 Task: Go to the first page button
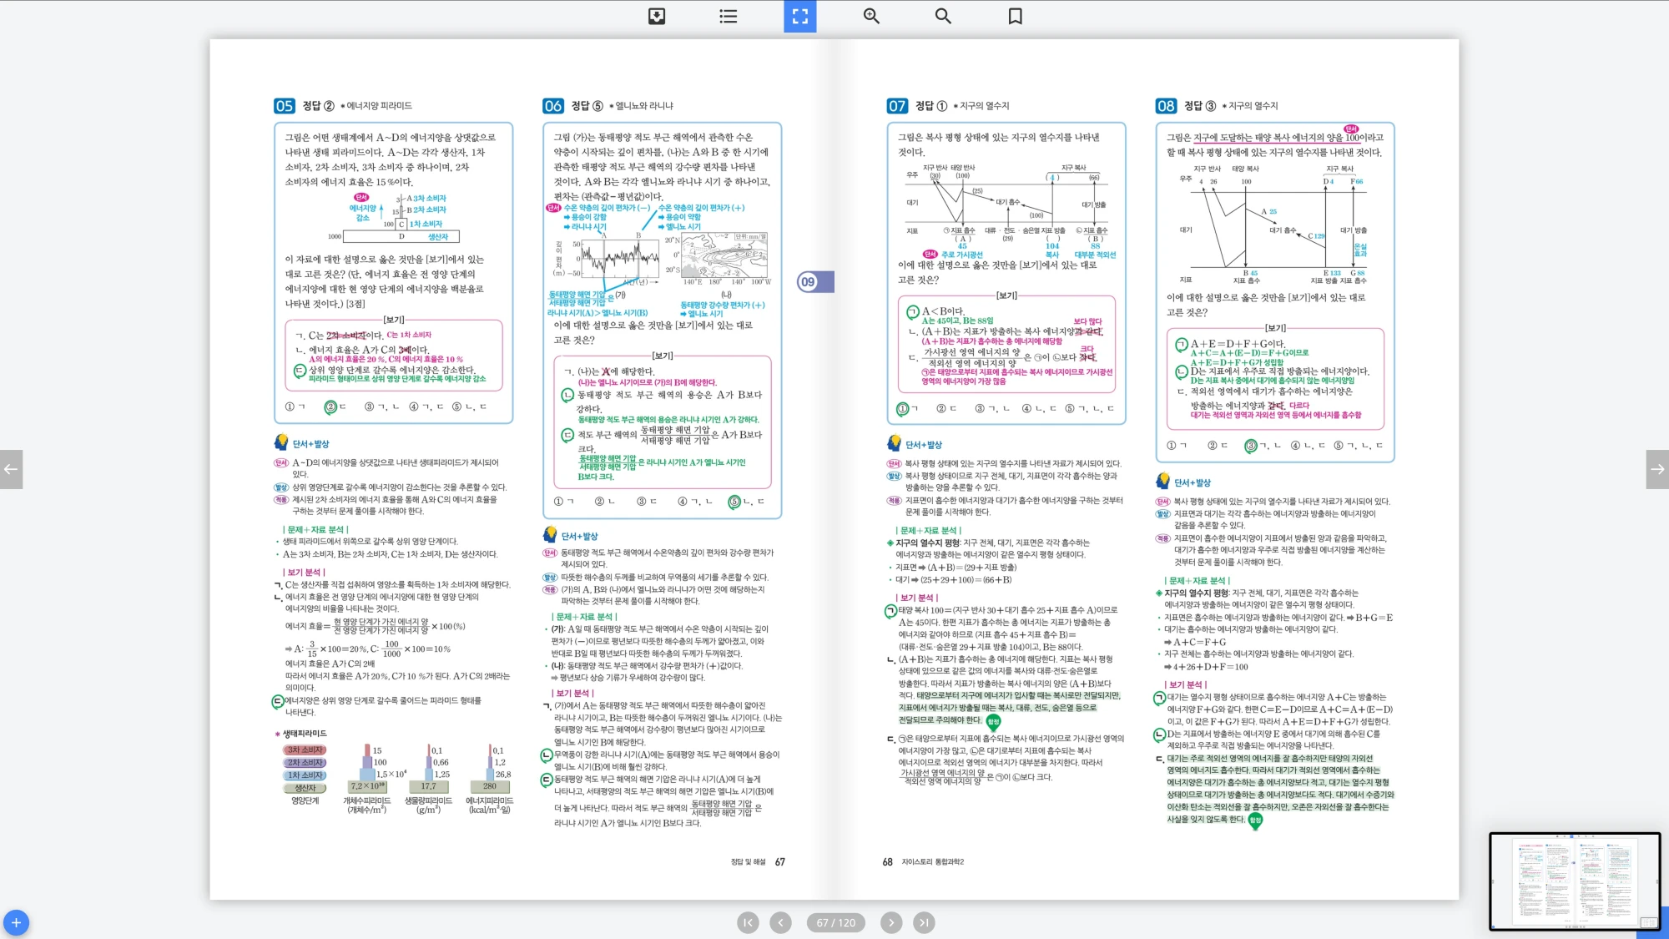point(748,922)
